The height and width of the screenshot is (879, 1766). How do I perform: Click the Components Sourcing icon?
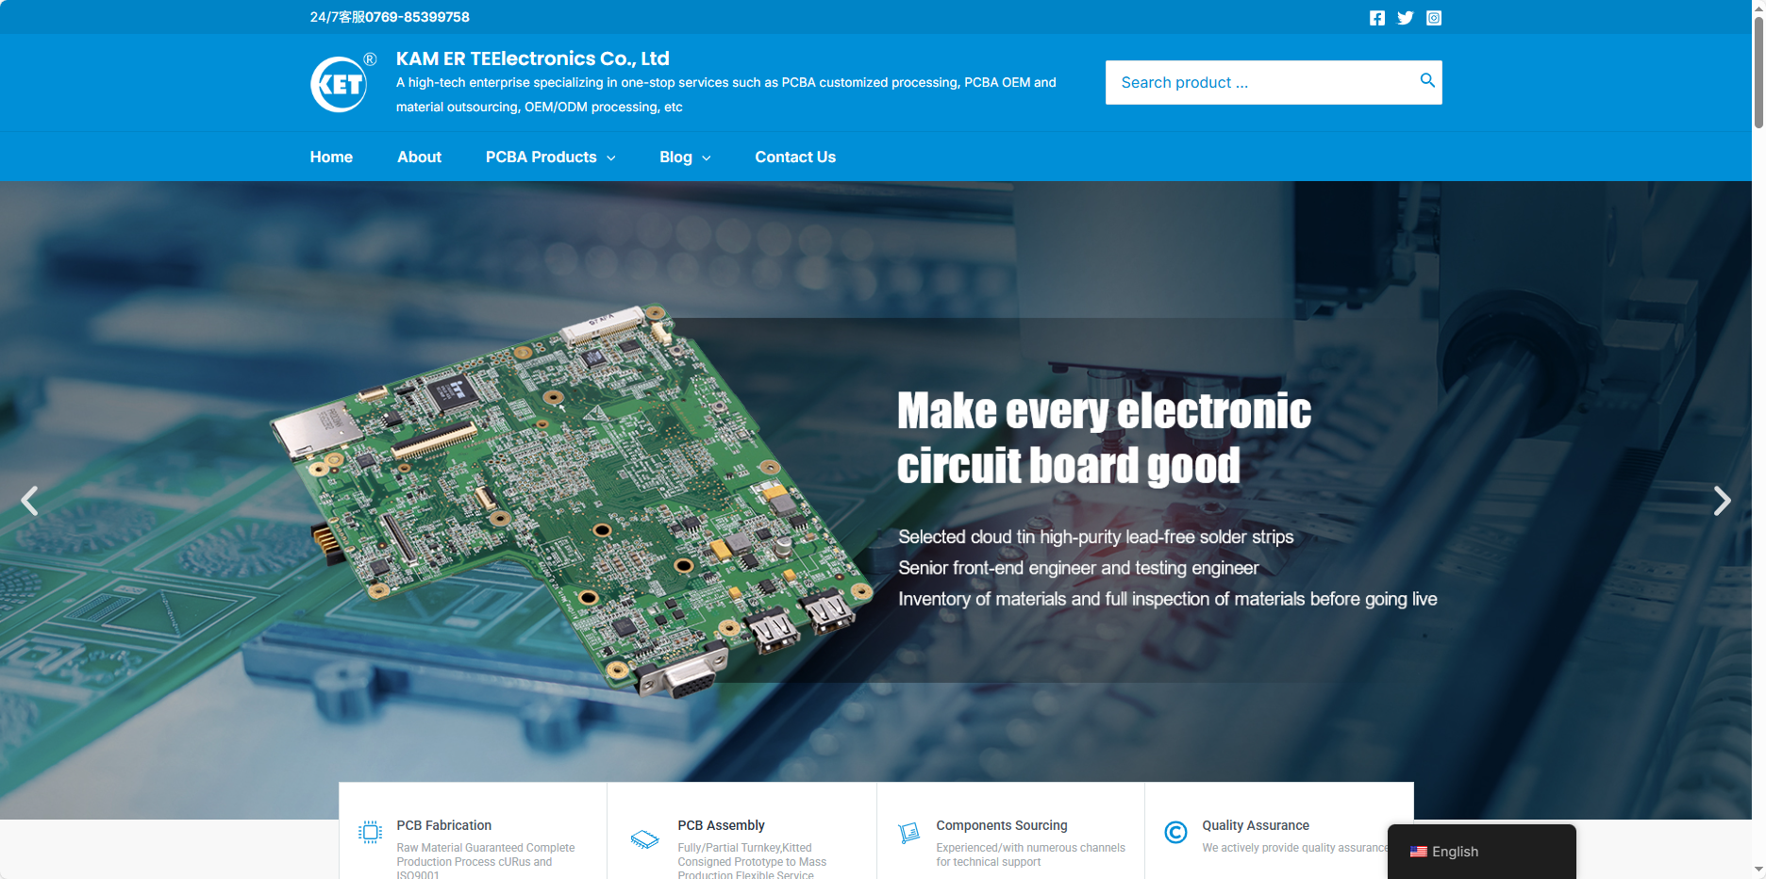[908, 832]
